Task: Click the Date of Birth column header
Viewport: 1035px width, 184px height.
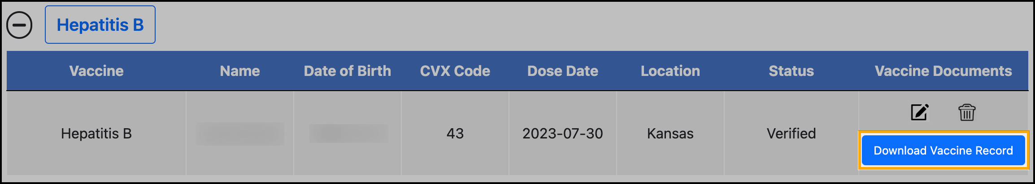Action: pos(347,71)
